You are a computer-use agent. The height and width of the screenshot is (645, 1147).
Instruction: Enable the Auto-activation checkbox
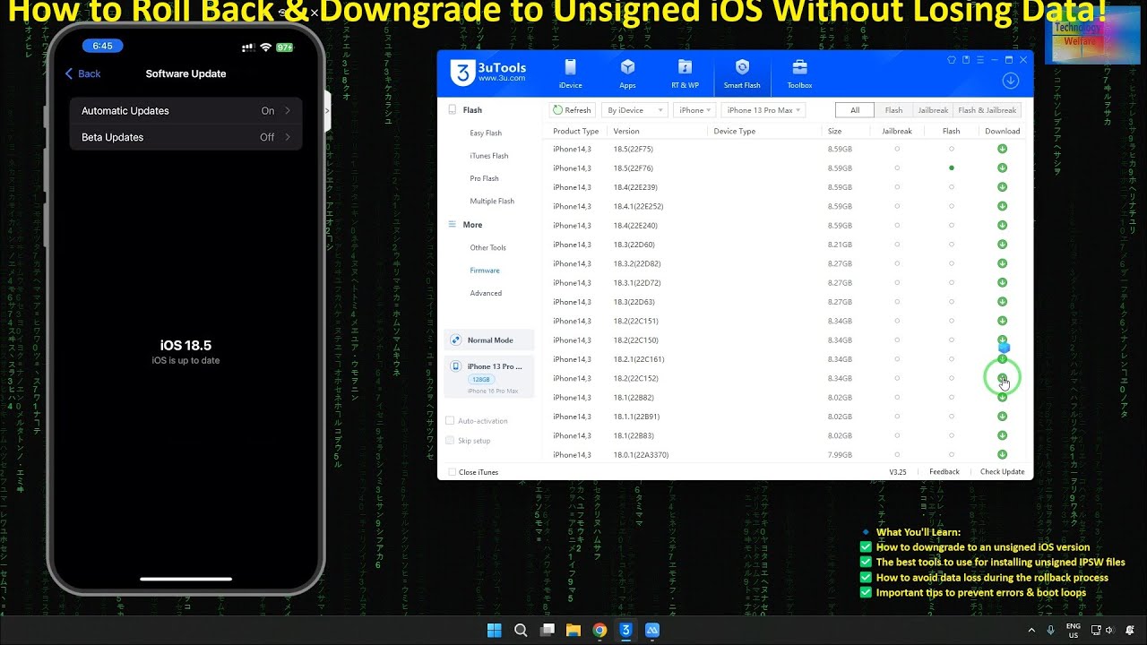pyautogui.click(x=450, y=421)
